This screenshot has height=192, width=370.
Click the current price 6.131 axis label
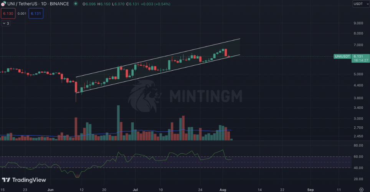(x=358, y=56)
